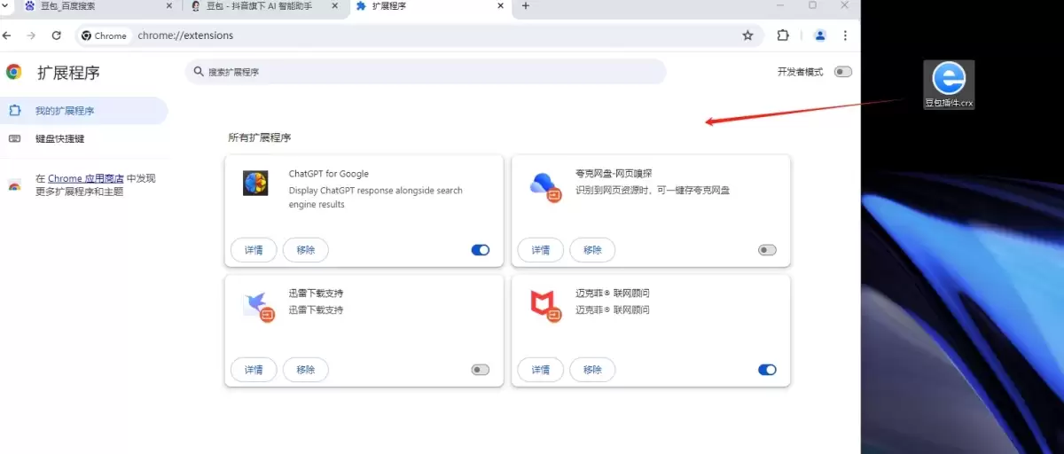
Task: Close the 扩展程序 tab
Action: click(501, 5)
